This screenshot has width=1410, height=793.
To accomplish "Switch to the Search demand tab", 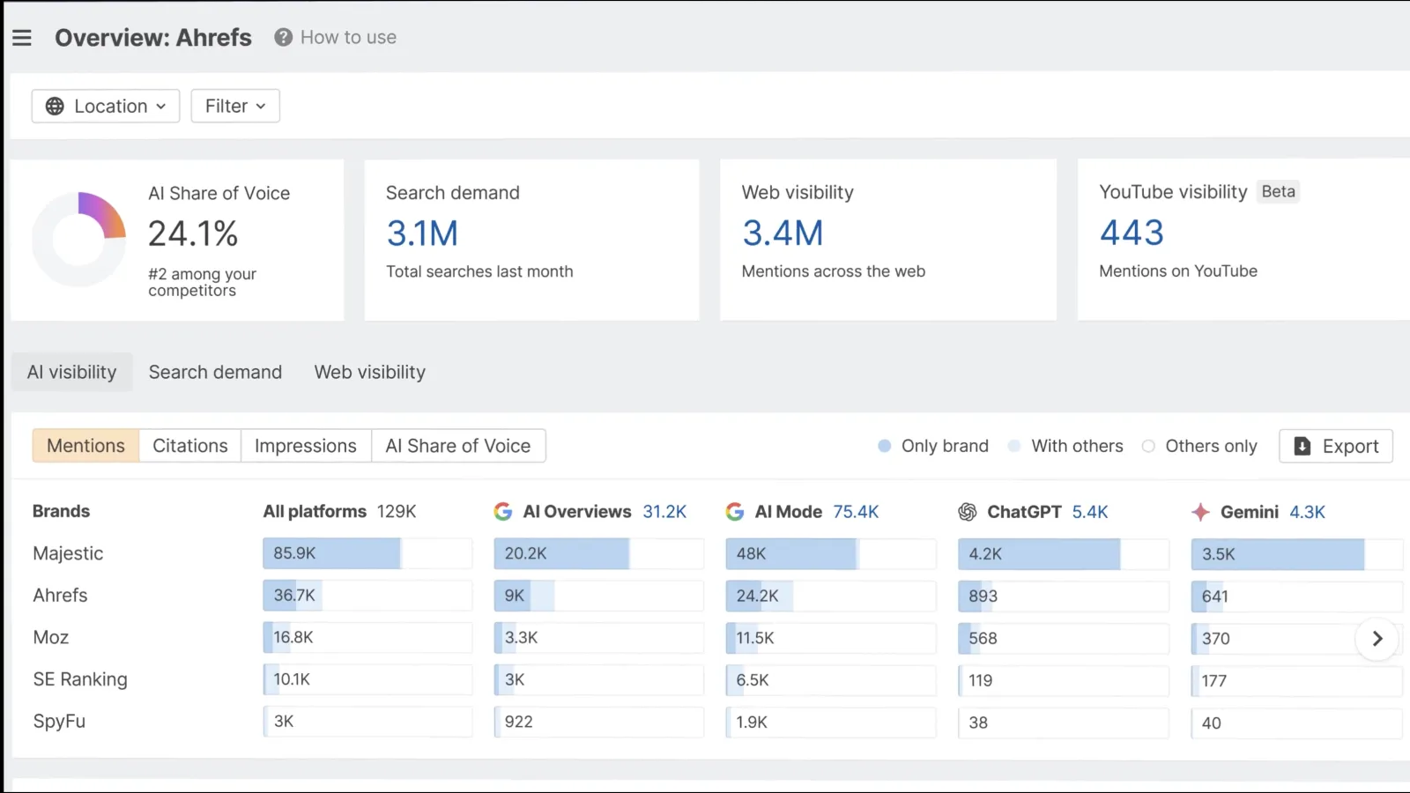I will pyautogui.click(x=215, y=372).
